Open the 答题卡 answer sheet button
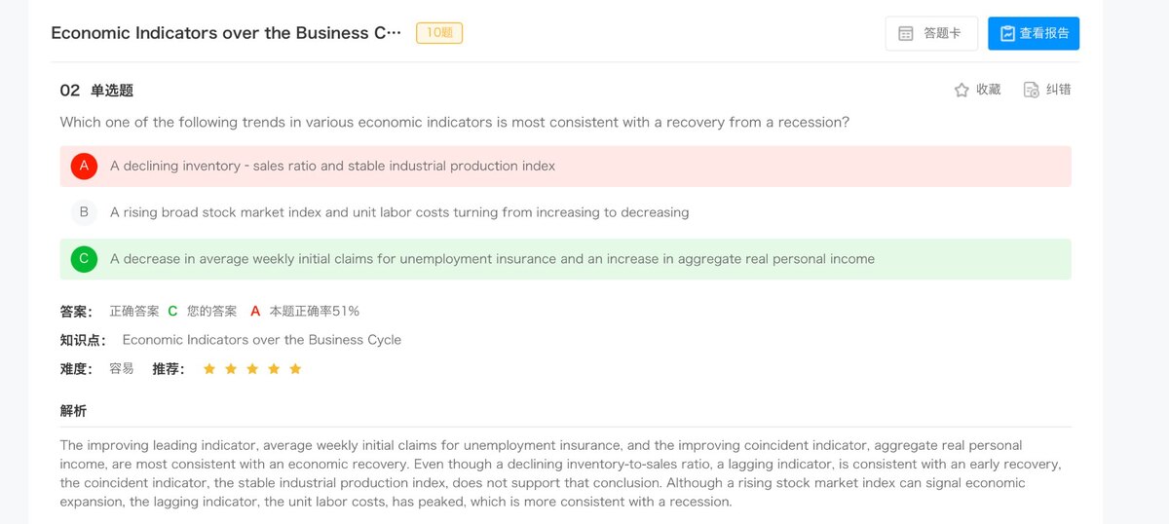1169x524 pixels. (930, 33)
